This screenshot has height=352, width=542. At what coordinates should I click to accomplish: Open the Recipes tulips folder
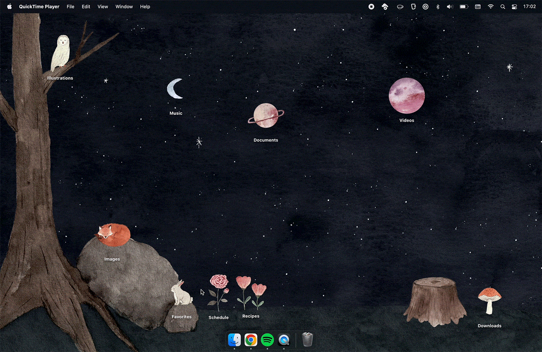(251, 293)
